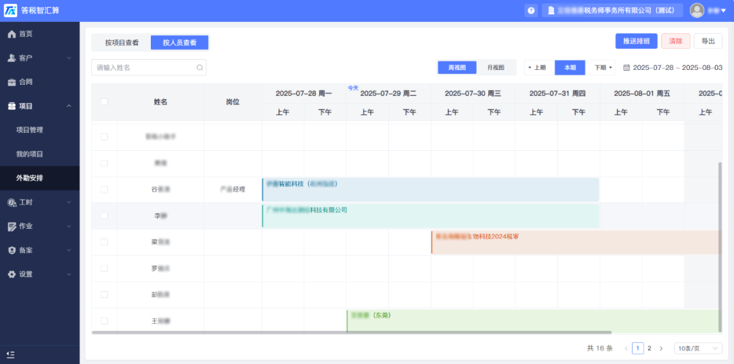Check the box for 谷 row
This screenshot has width=734, height=364.
104,189
